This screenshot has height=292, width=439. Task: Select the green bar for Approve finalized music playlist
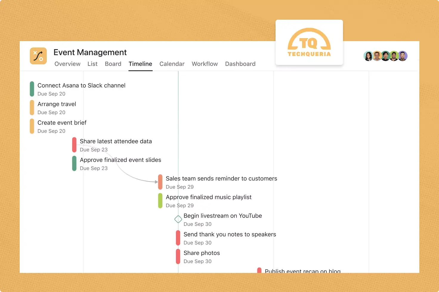(160, 201)
